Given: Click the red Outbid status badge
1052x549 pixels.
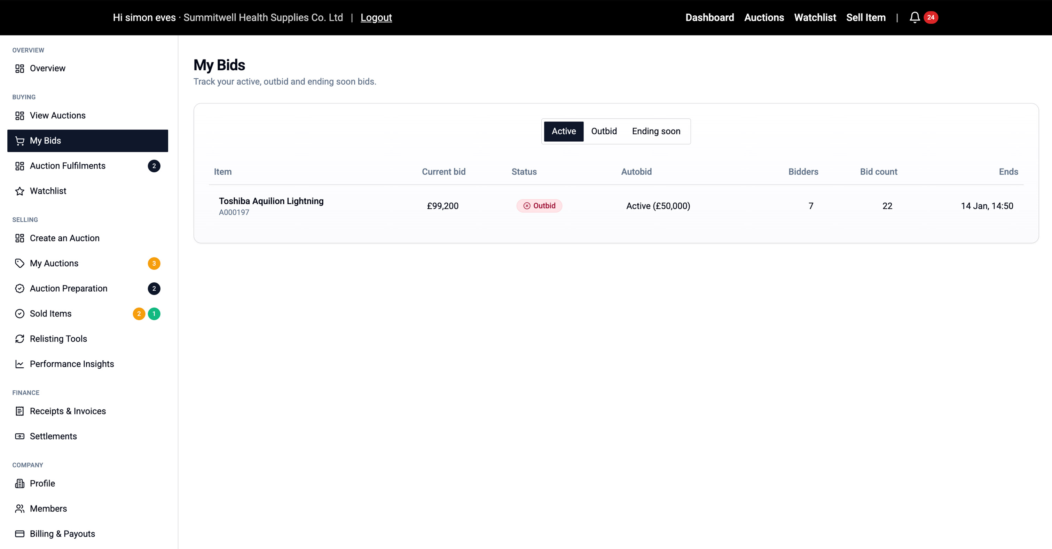Looking at the screenshot, I should click(x=539, y=205).
